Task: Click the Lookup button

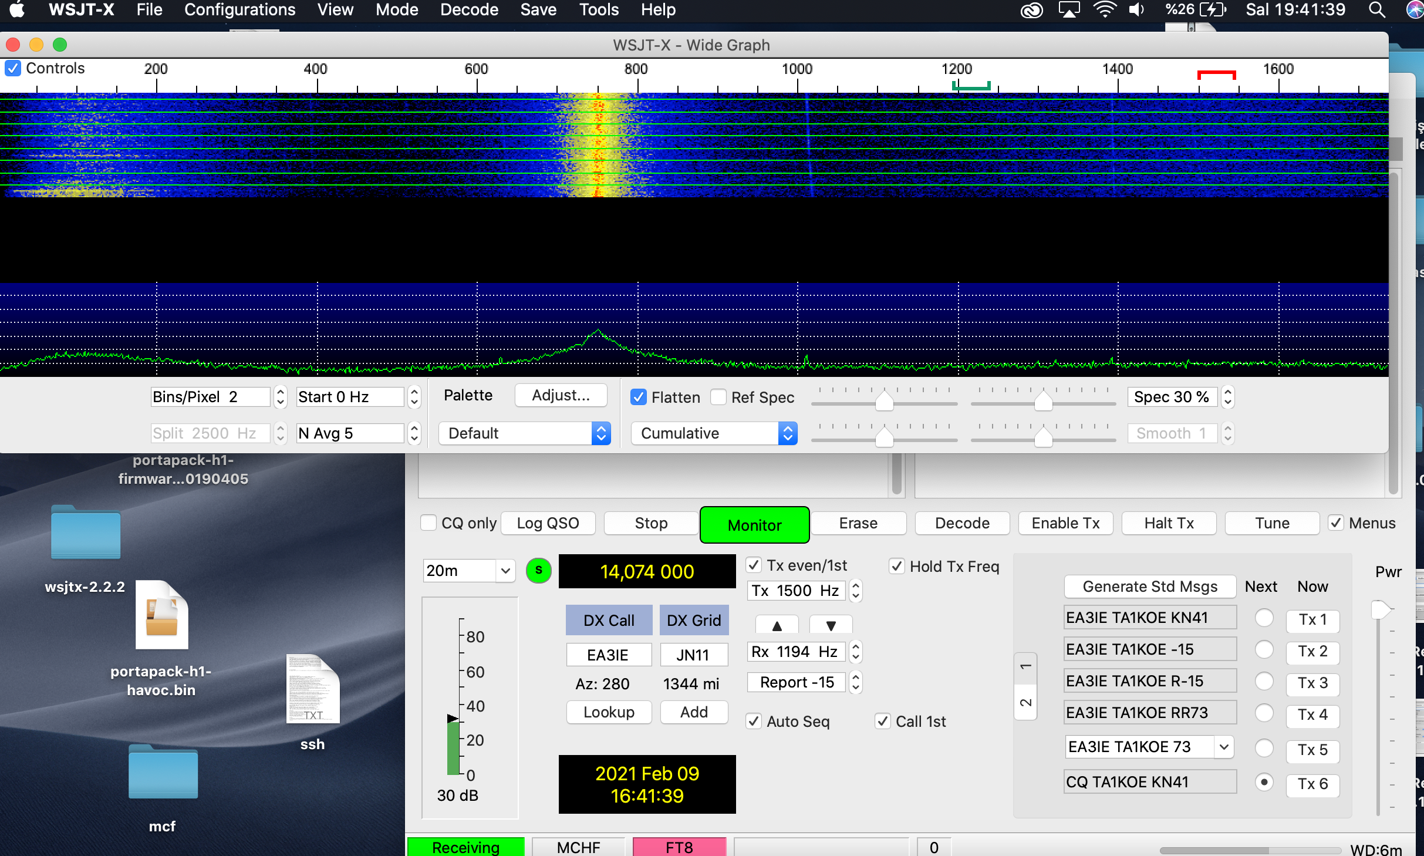Action: pyautogui.click(x=609, y=712)
